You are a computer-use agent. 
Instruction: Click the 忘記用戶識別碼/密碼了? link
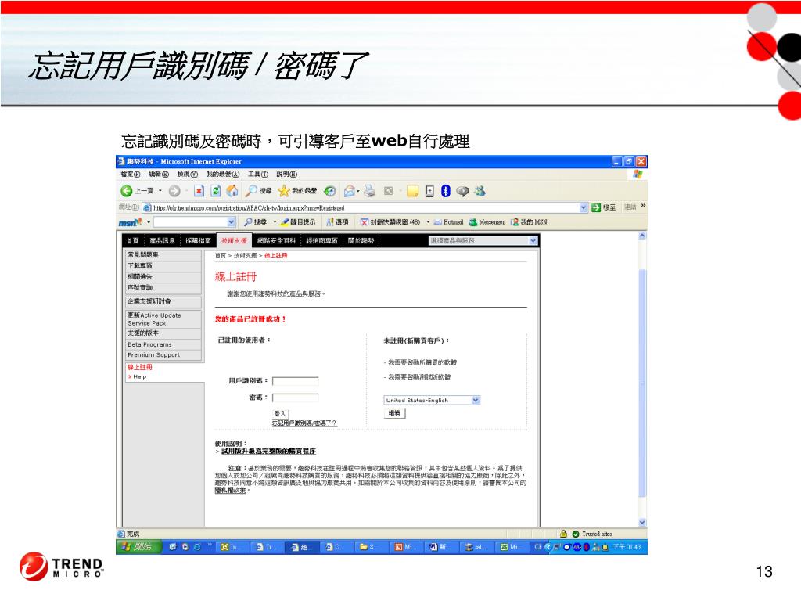pos(304,423)
